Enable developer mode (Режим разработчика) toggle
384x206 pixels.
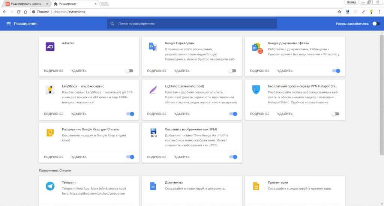coord(375,24)
